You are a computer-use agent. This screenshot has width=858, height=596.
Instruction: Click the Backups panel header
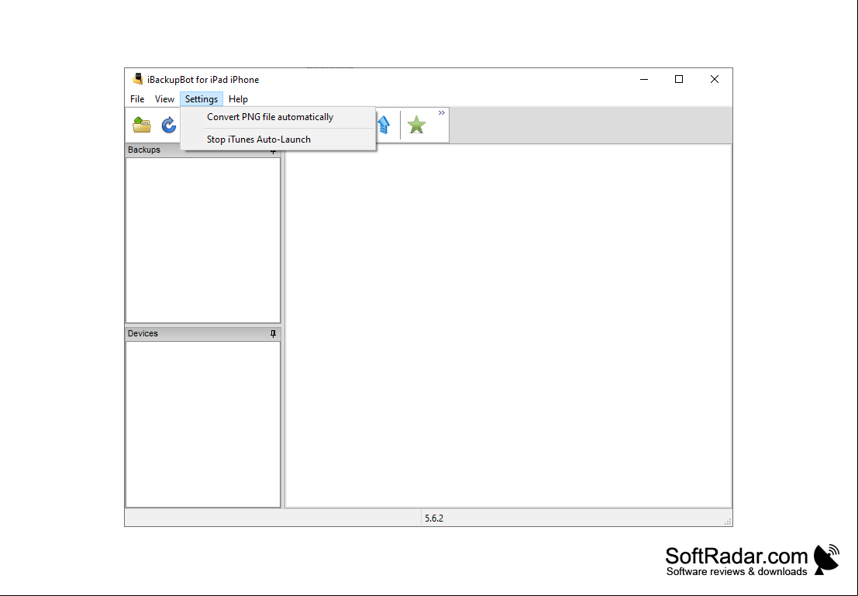203,150
